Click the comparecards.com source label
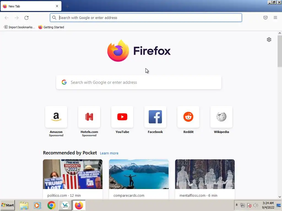 (129, 195)
